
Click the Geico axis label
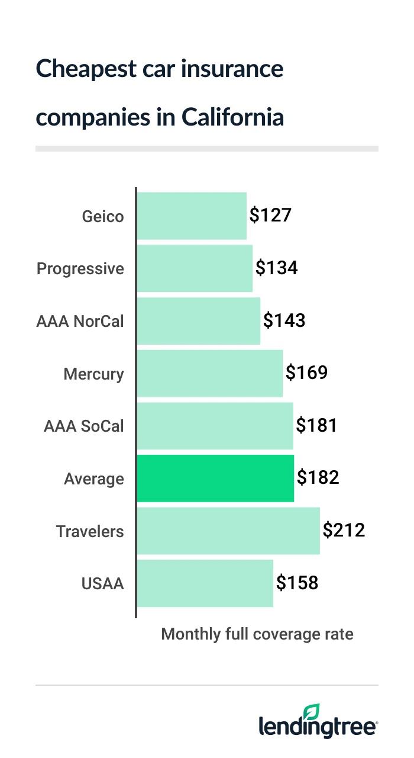[x=103, y=217]
